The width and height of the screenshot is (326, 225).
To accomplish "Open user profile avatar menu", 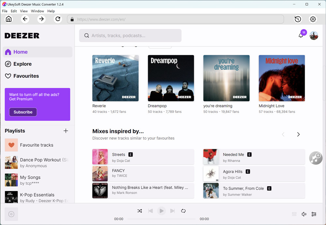I will (x=314, y=36).
